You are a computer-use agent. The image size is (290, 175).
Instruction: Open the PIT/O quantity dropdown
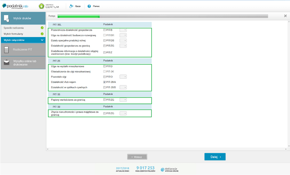pyautogui.click(x=123, y=77)
